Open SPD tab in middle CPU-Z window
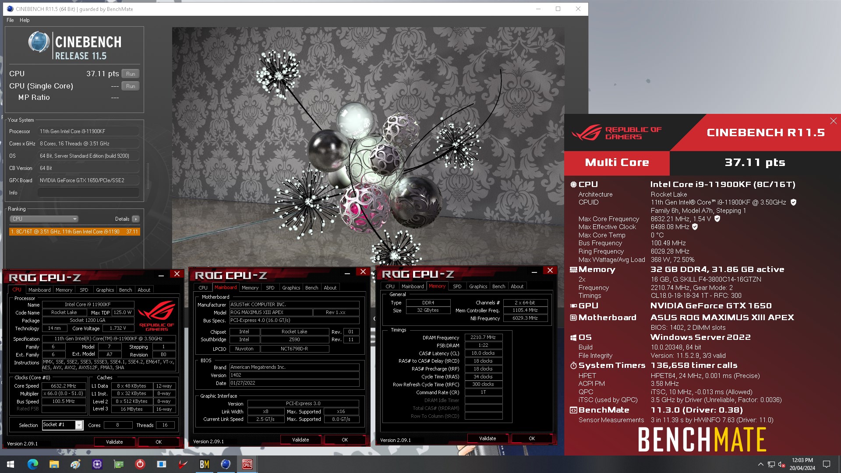The width and height of the screenshot is (841, 473). 270,288
